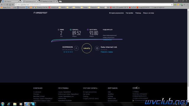Select the Speedtest от Ookla browser tab
The image size is (189, 106).
point(48,1)
